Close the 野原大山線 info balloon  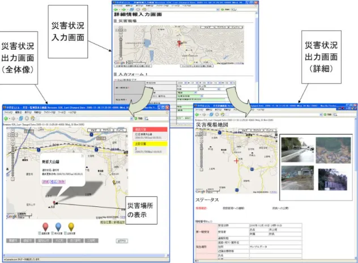point(83,156)
